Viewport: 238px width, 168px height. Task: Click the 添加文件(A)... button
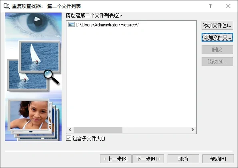coord(217,25)
